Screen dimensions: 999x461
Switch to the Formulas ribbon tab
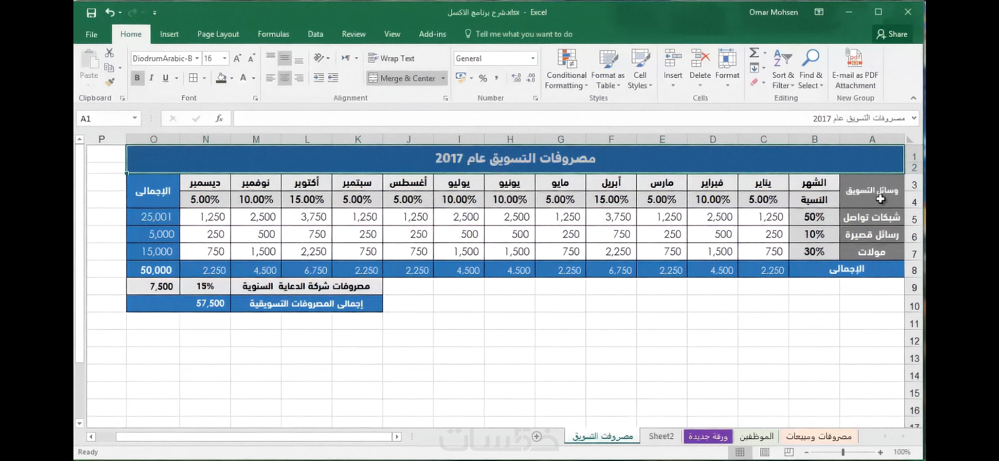(273, 34)
